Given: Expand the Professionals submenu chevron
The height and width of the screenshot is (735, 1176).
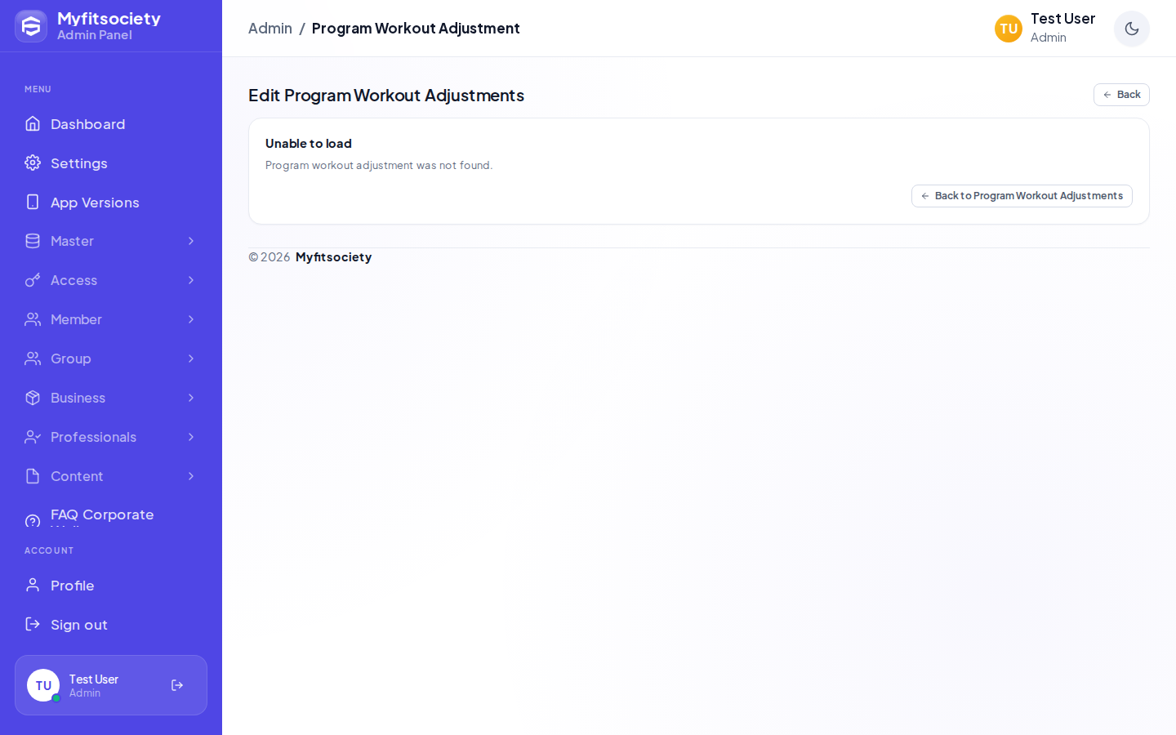Looking at the screenshot, I should coord(191,437).
